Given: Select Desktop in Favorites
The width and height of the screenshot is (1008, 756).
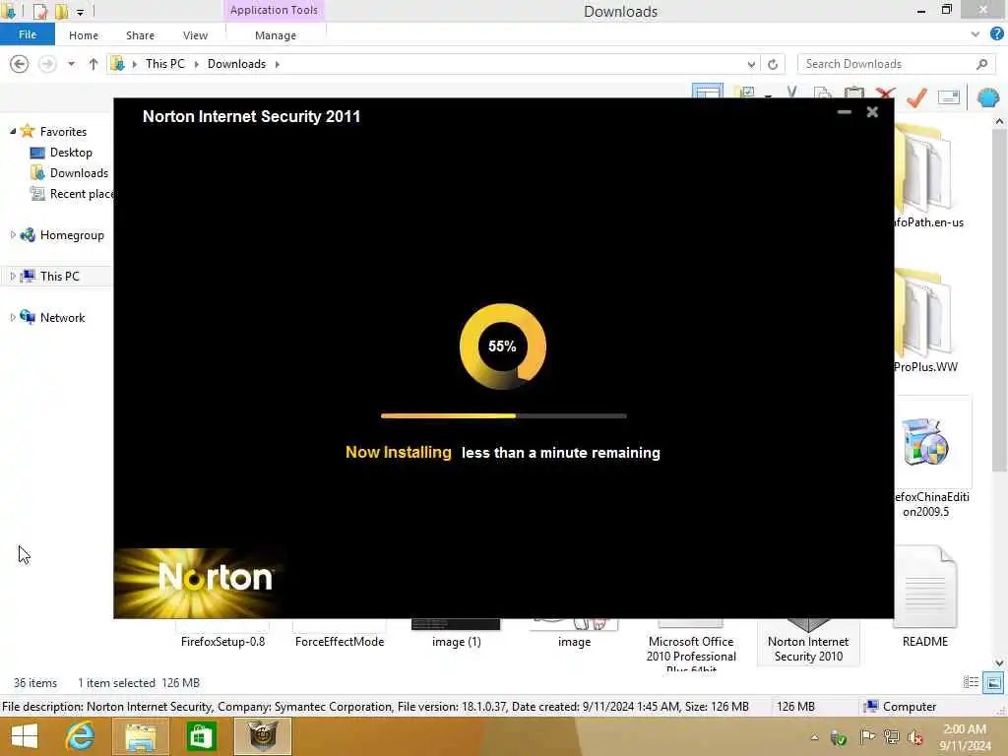Looking at the screenshot, I should tap(71, 153).
